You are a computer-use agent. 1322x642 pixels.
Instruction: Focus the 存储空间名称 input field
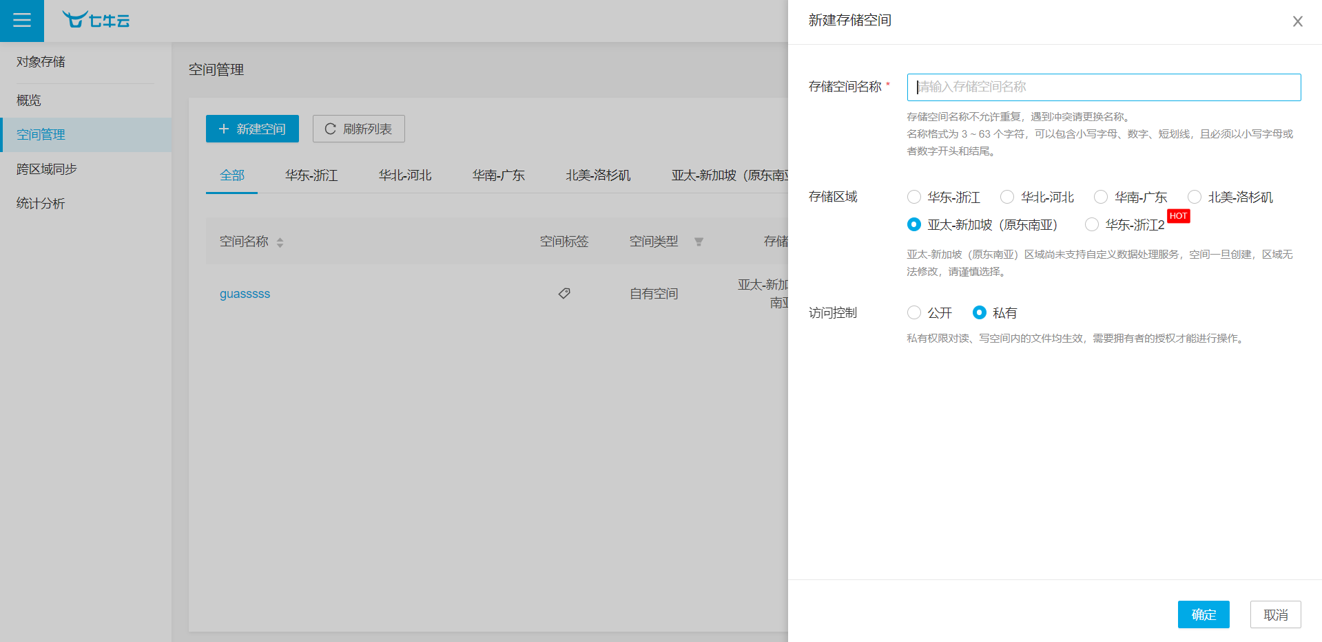click(1104, 87)
